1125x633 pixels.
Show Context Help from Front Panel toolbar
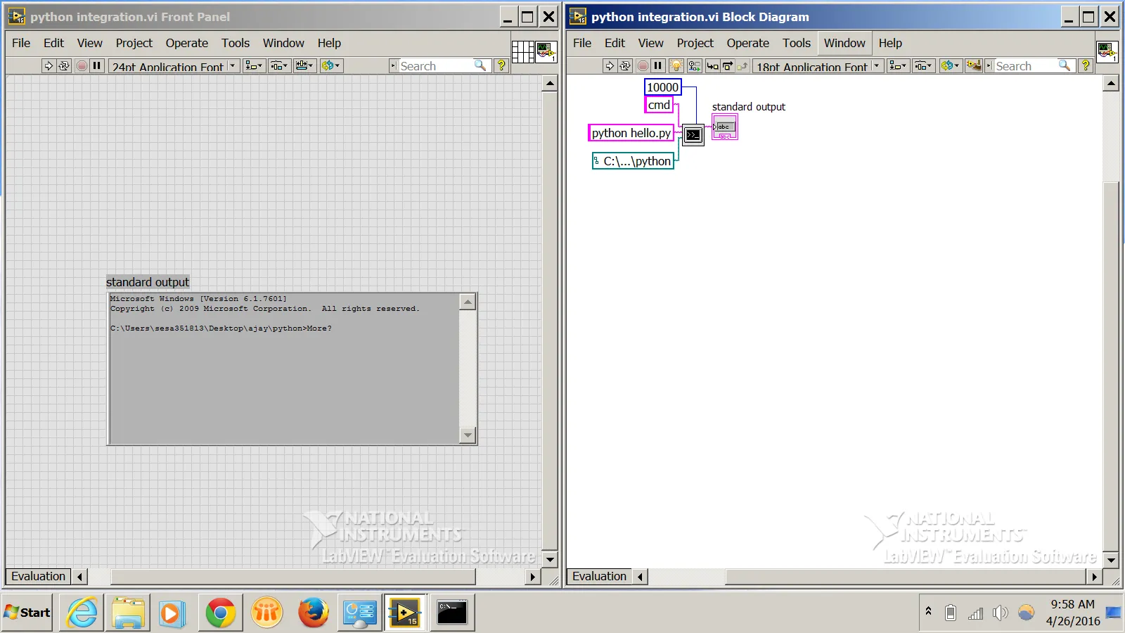(501, 65)
